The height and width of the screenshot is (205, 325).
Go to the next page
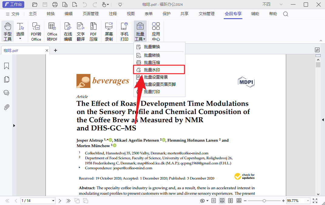(60, 201)
